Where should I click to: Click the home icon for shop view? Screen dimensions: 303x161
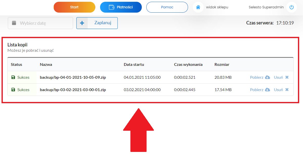pos(198,7)
